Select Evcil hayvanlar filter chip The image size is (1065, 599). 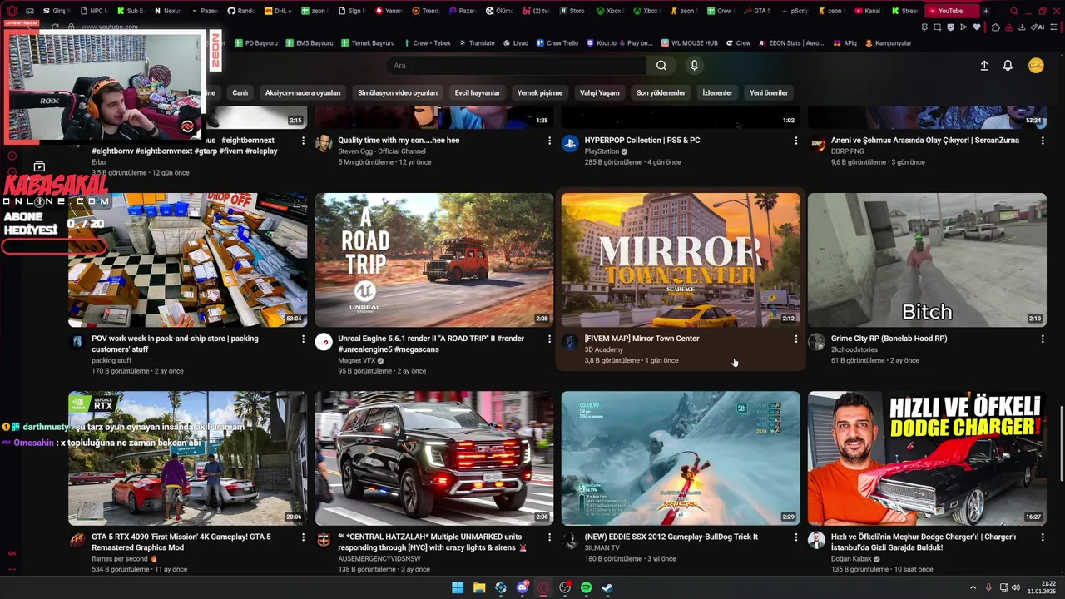478,92
